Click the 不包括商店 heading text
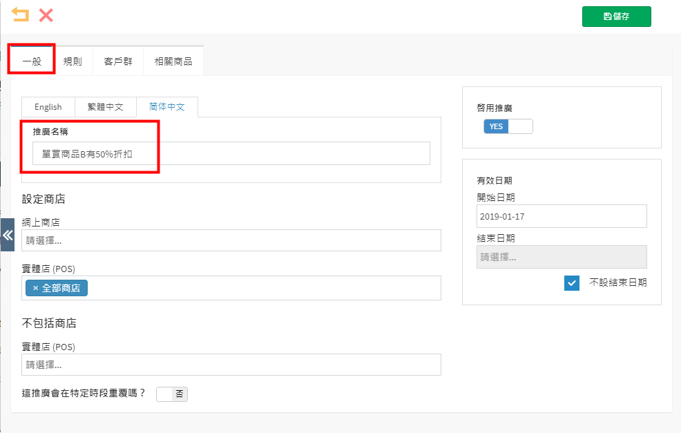Image resolution: width=681 pixels, height=433 pixels. [49, 323]
